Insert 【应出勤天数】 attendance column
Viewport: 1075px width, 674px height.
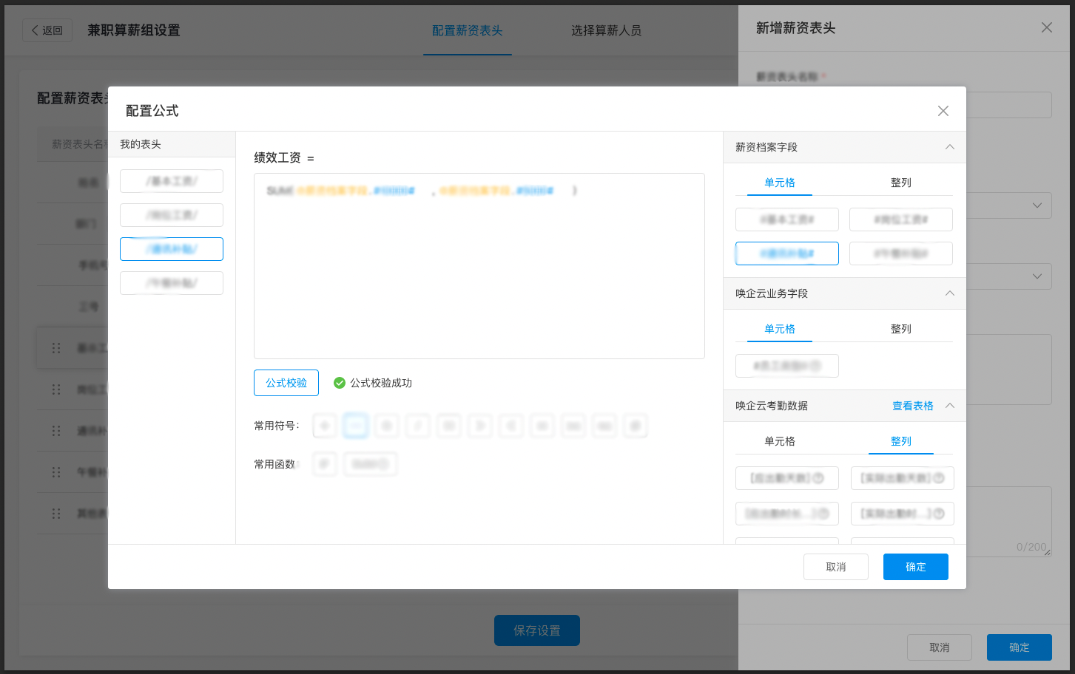point(787,478)
